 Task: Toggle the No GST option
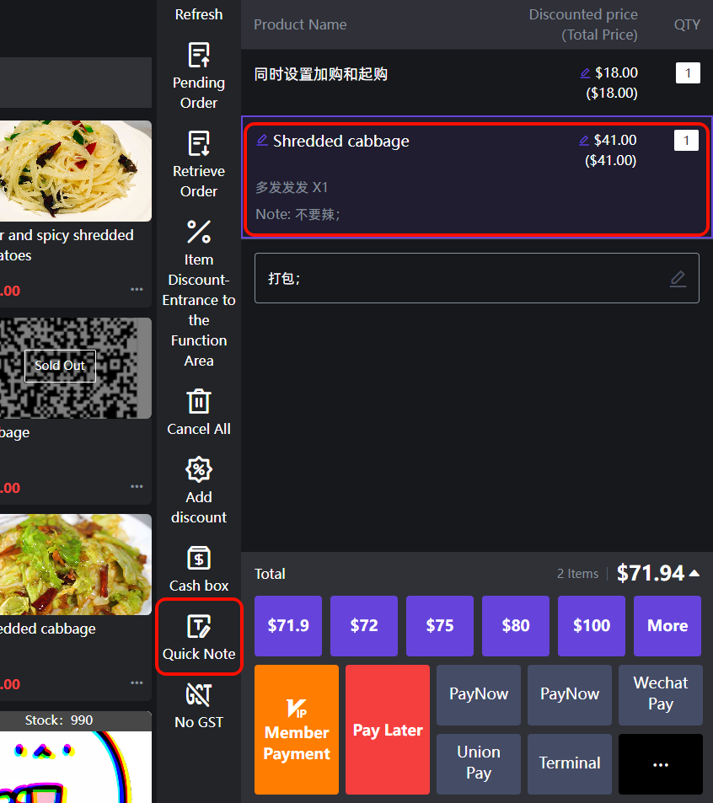[x=199, y=705]
